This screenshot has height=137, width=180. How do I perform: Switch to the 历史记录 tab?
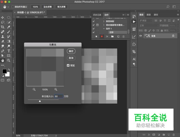coord(97,15)
